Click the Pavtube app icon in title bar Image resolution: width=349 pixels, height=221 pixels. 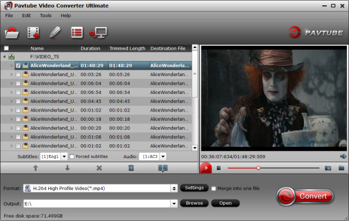click(8, 5)
